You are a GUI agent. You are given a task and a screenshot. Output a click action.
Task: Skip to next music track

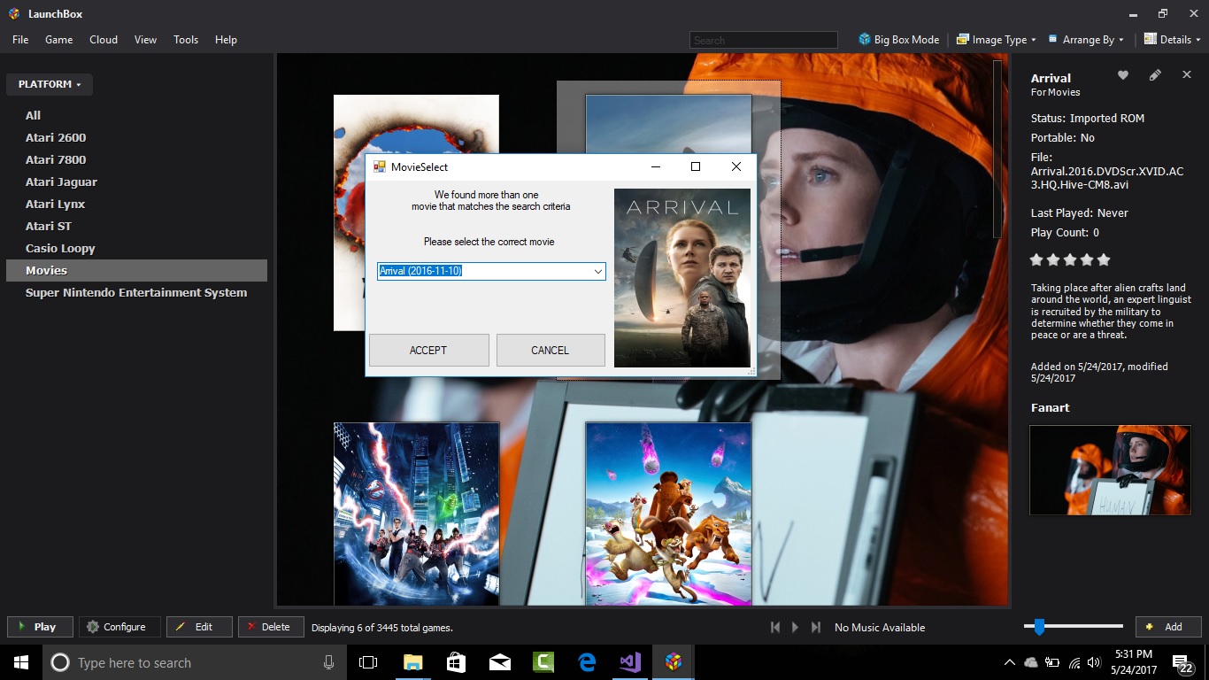point(816,627)
